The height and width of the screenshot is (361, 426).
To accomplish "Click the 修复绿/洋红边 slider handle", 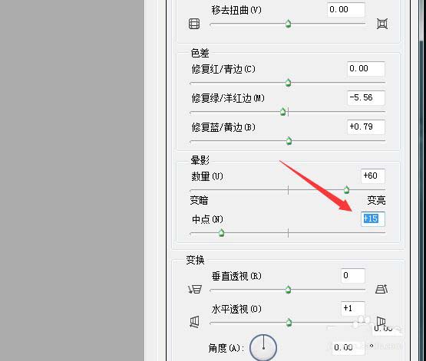I will (282, 112).
